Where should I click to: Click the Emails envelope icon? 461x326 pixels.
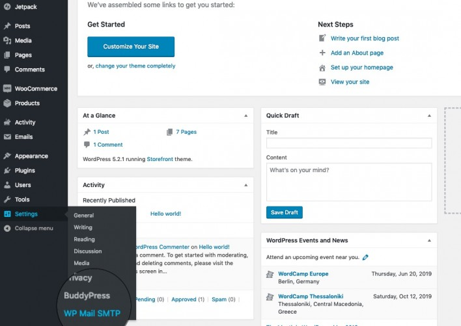[7, 137]
